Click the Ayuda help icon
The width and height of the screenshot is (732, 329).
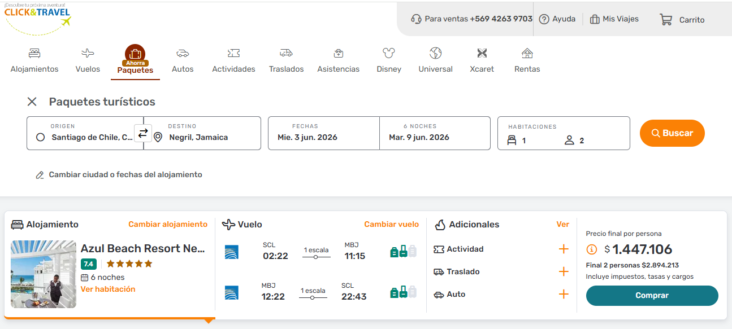click(x=544, y=19)
